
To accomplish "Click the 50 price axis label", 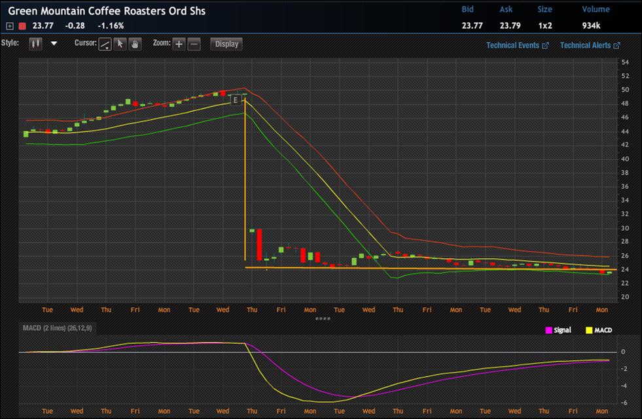I will coord(625,90).
